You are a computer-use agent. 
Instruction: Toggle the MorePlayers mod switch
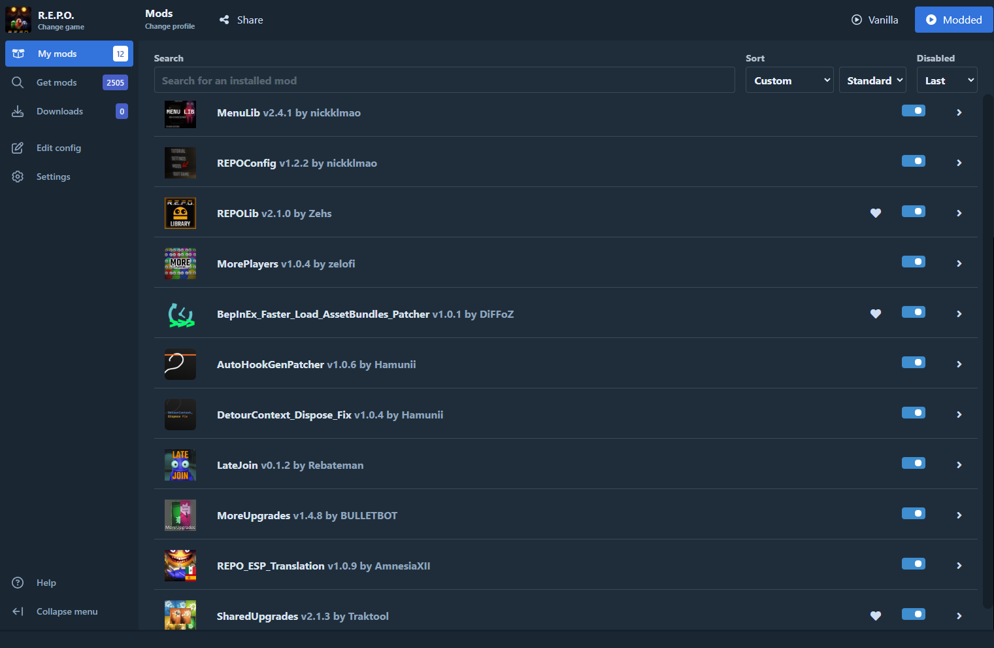tap(914, 262)
